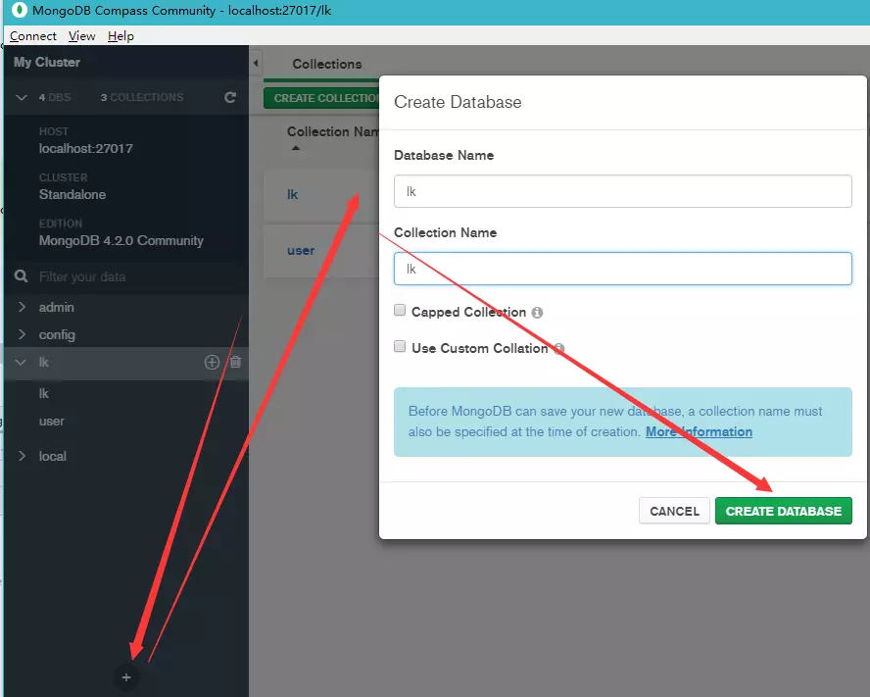870x697 pixels.
Task: Click the MongoDB Compass leaf logo icon
Action: point(20,10)
